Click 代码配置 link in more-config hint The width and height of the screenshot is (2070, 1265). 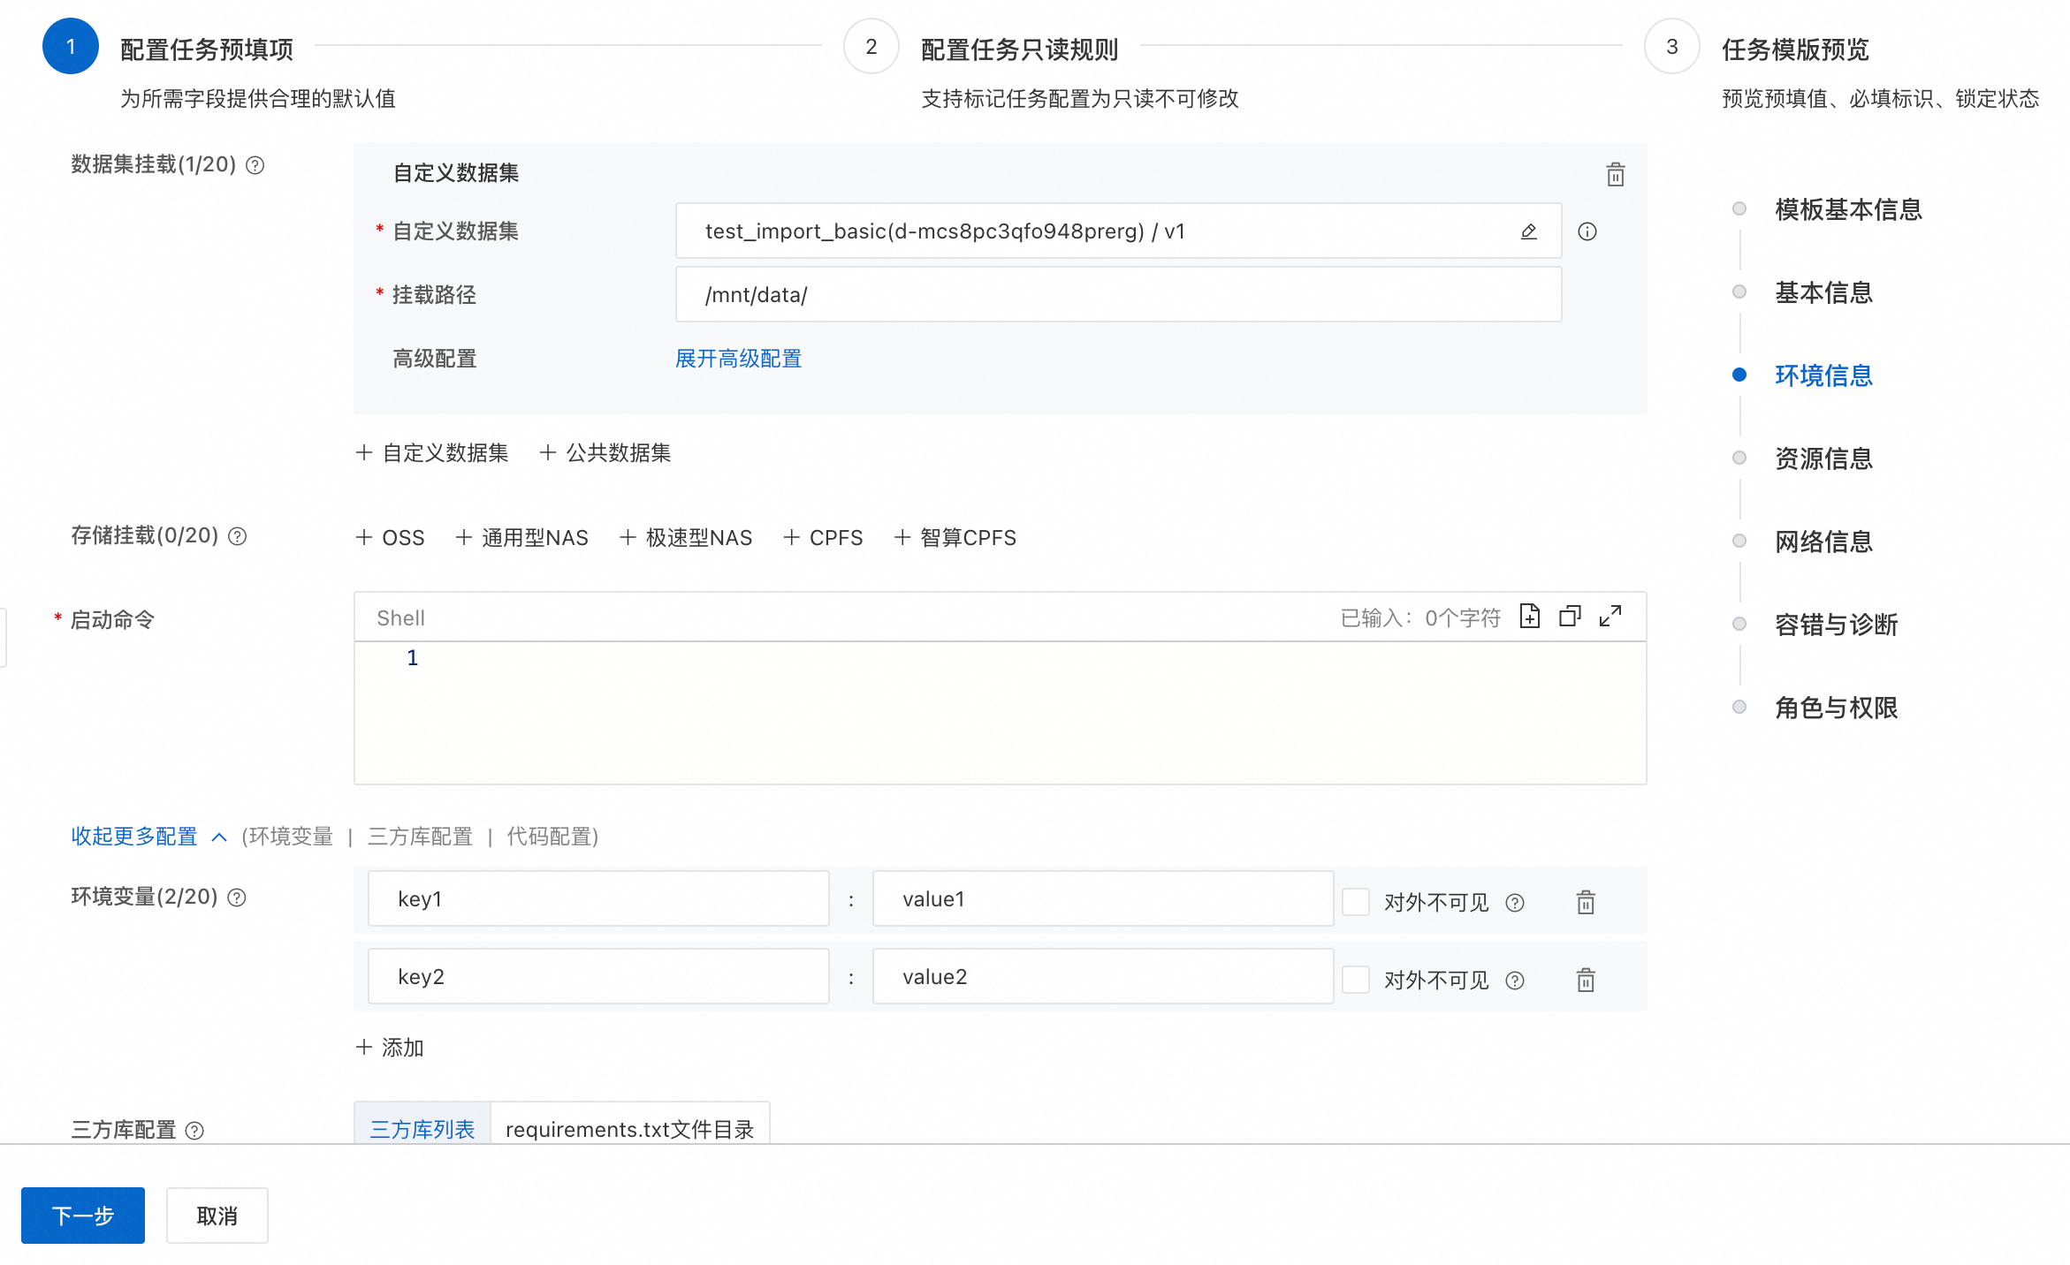548,836
